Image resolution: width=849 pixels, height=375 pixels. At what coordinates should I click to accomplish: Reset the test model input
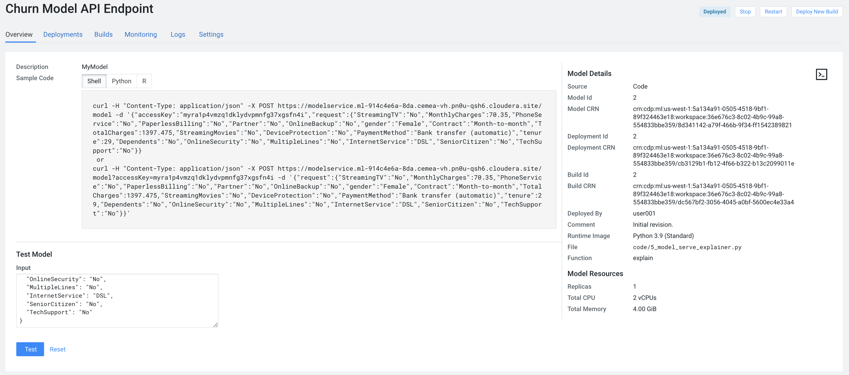[x=57, y=349]
